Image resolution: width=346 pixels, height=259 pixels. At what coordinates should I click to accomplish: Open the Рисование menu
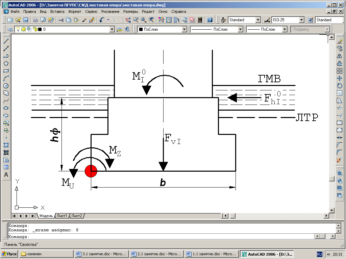coord(110,11)
